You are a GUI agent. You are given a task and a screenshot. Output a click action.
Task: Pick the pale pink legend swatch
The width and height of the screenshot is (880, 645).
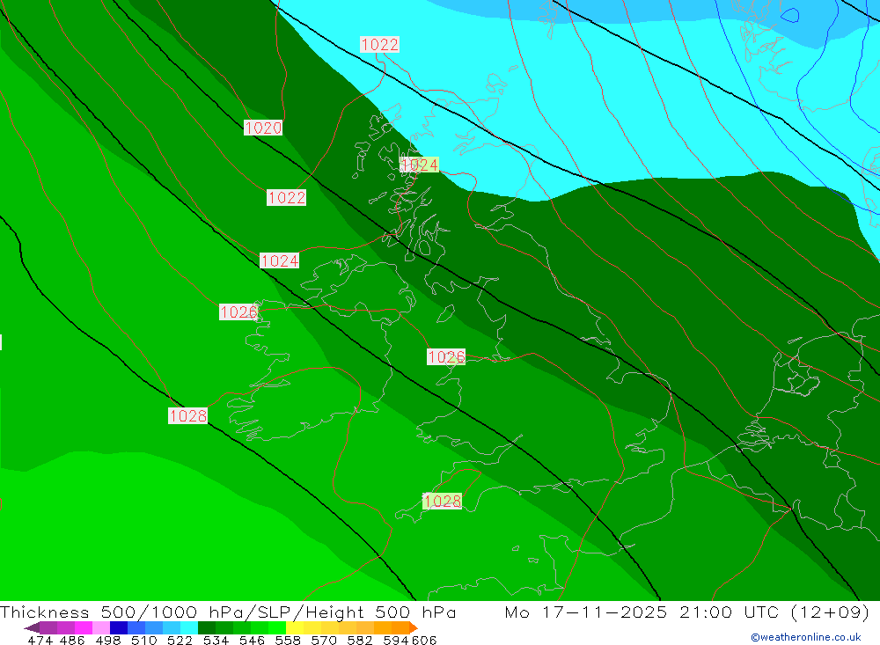(101, 627)
